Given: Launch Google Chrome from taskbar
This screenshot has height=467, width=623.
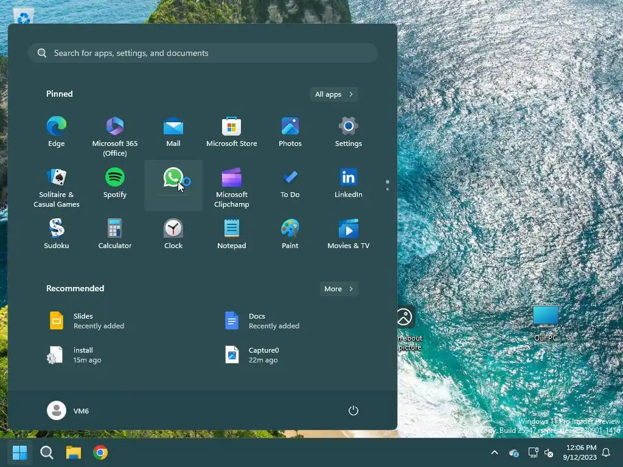Looking at the screenshot, I should click(x=100, y=452).
